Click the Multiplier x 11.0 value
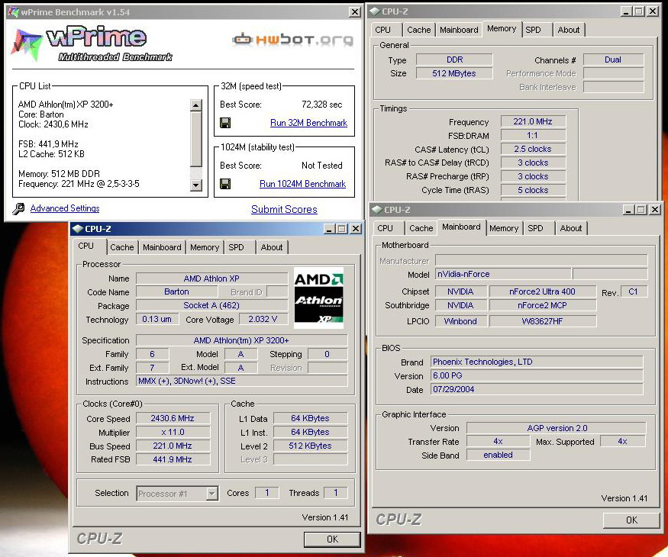 click(x=173, y=432)
